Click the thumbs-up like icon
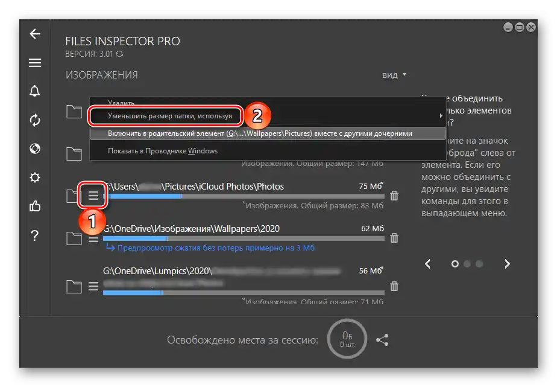The height and width of the screenshot is (387, 557). 35,206
